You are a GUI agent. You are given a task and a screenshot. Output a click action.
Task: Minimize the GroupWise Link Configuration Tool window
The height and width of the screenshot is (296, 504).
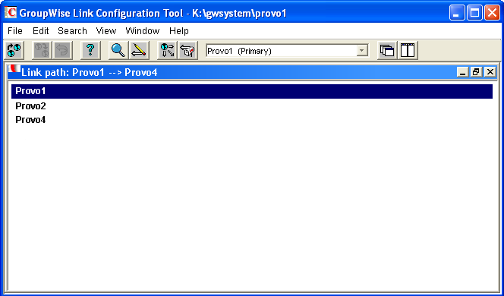[457, 13]
